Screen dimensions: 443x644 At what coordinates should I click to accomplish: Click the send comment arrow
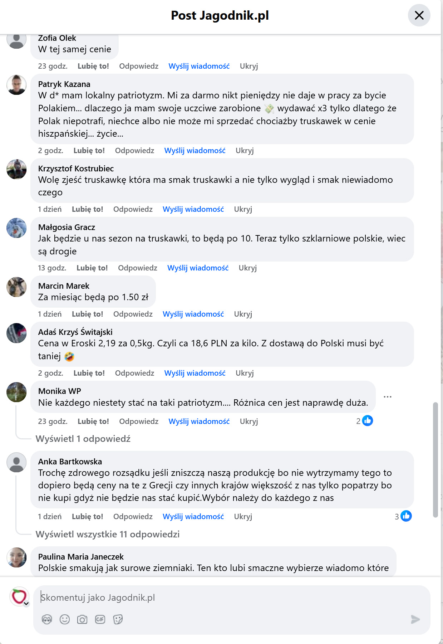[415, 619]
